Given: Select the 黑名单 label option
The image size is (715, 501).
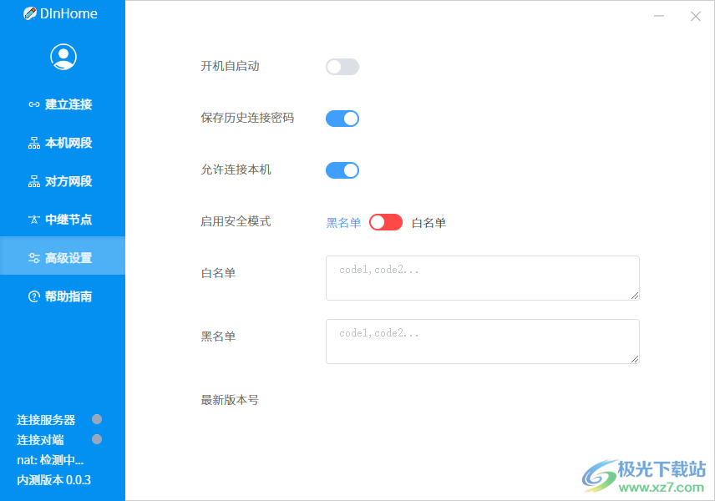Looking at the screenshot, I should pos(342,221).
